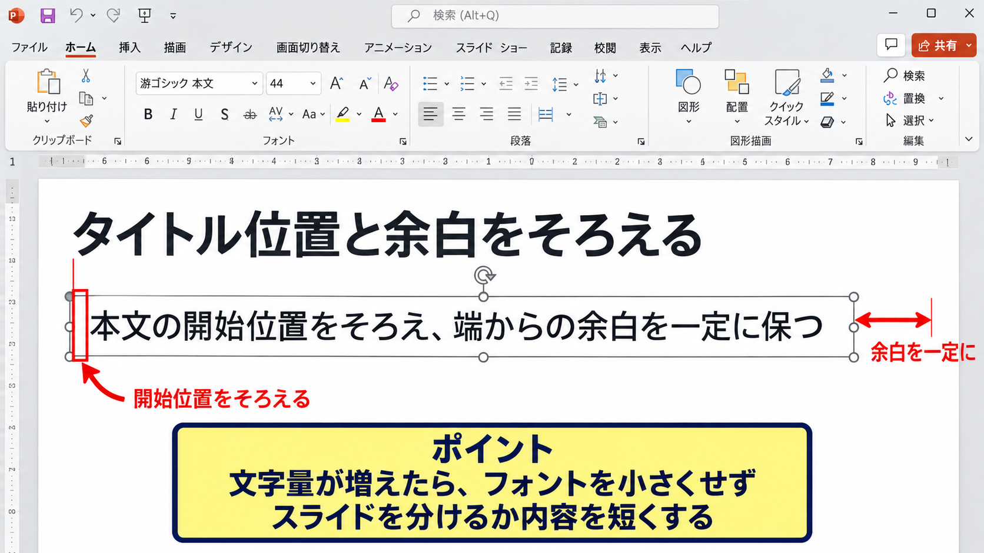The height and width of the screenshot is (553, 984).
Task: Activate the Format Painter brush
Action: (87, 120)
